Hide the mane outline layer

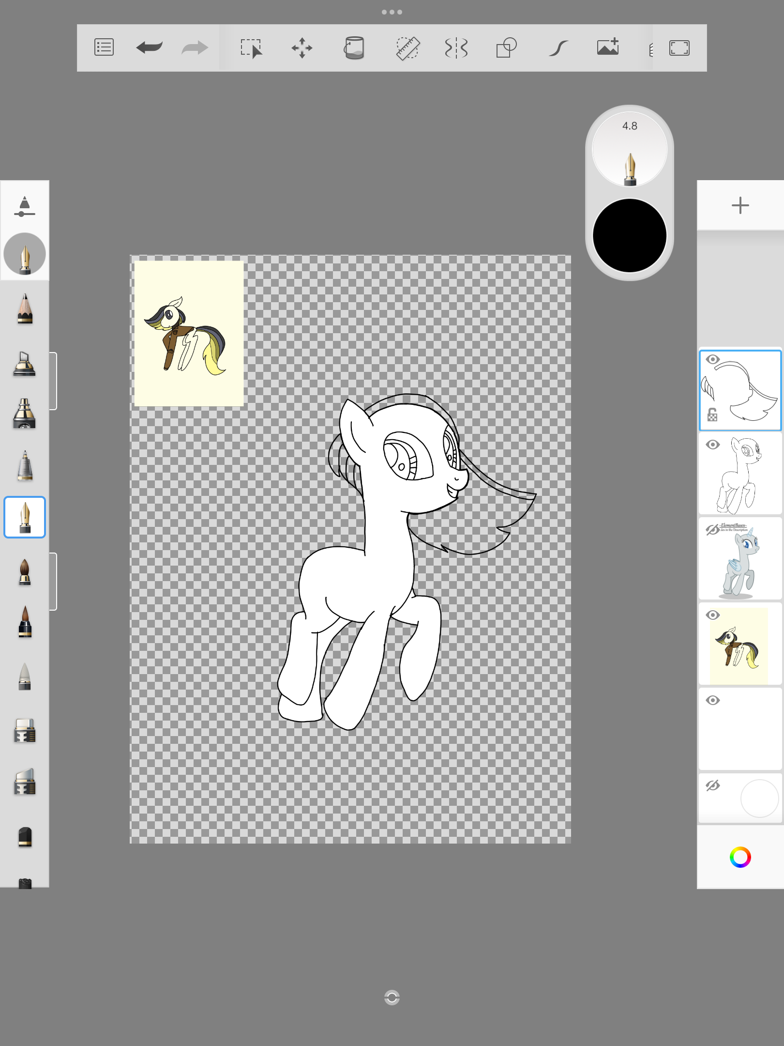pyautogui.click(x=712, y=359)
